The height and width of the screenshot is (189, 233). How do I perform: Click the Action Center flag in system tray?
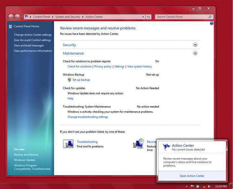click(x=192, y=186)
